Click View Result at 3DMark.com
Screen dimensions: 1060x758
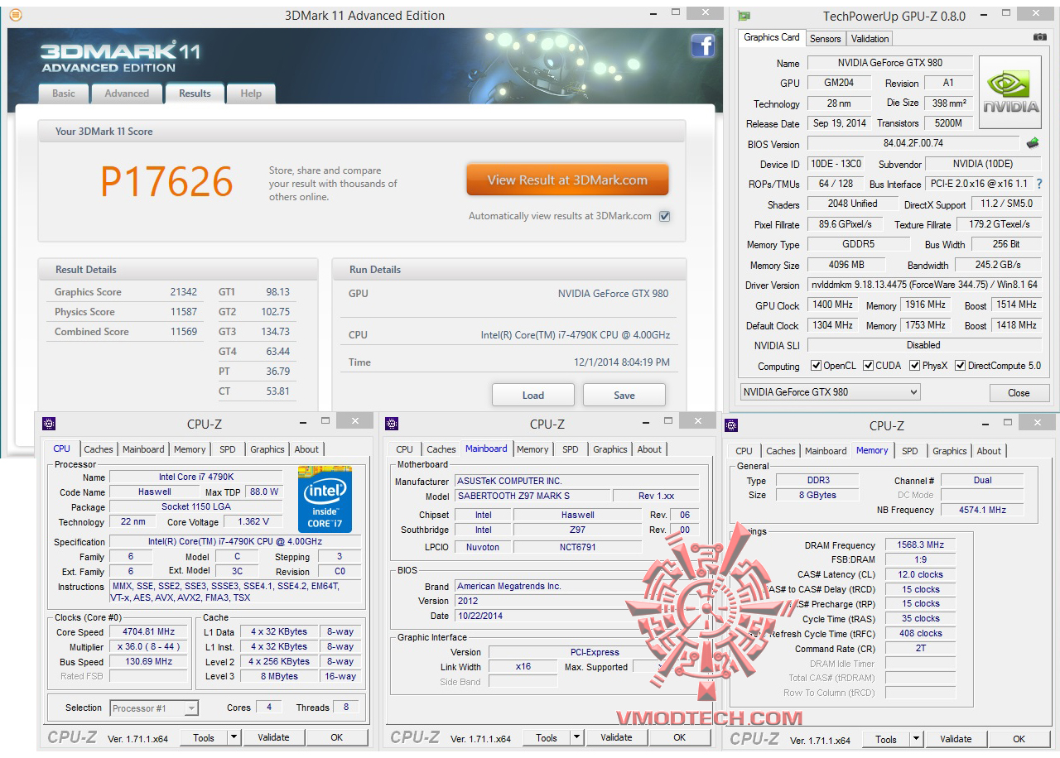click(567, 180)
